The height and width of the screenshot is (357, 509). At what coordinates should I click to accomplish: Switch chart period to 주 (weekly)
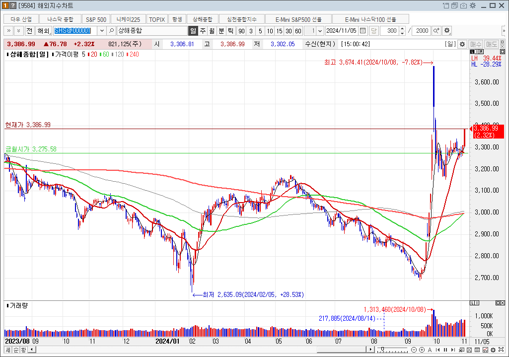coord(203,31)
